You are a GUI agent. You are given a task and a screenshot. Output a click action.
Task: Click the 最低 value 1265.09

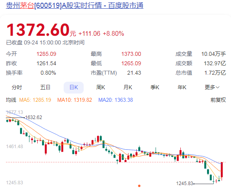pos(131,63)
